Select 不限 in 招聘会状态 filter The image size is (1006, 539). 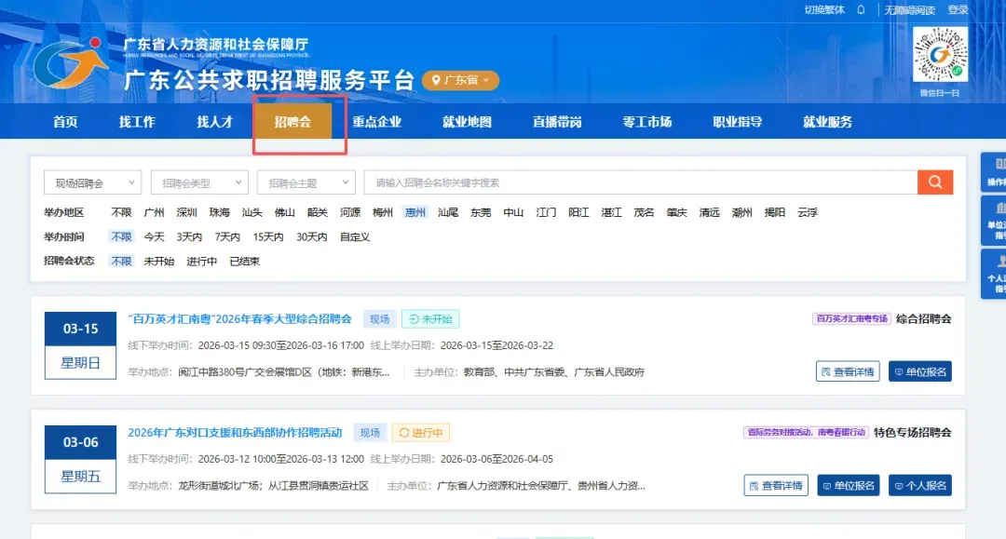121,261
